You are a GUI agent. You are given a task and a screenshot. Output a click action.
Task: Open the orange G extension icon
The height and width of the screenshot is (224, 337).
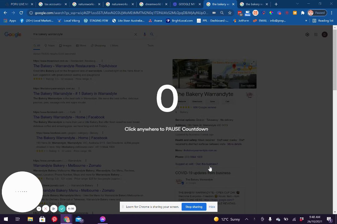pyautogui.click(x=255, y=13)
